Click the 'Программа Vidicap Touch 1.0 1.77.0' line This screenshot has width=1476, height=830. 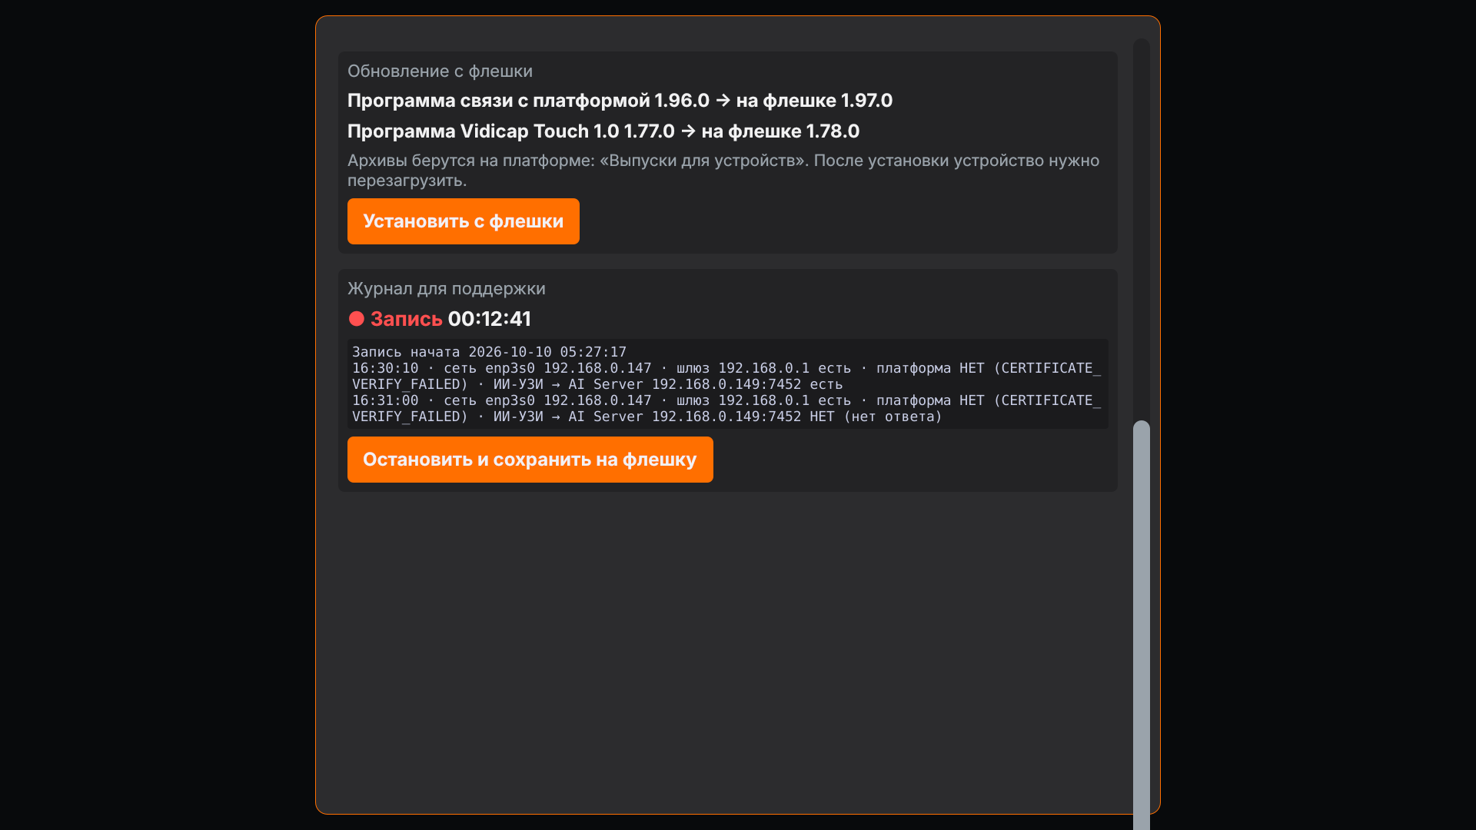coord(603,131)
